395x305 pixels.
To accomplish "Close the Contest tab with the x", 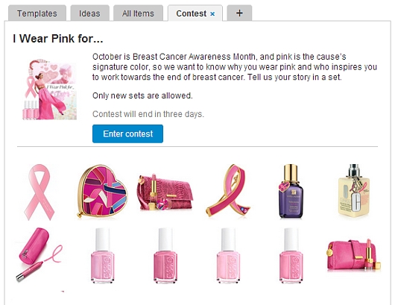I will (212, 14).
